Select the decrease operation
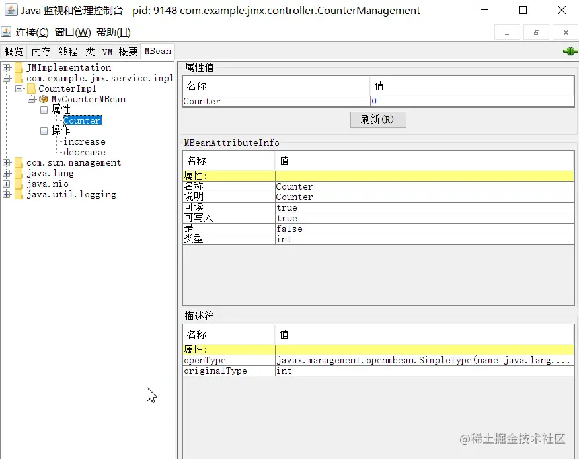579x459 pixels. [x=85, y=153]
